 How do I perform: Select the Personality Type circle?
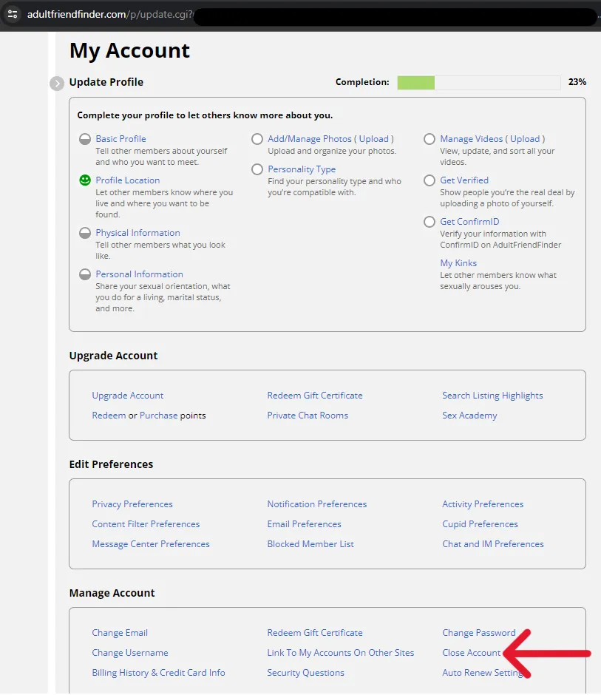(257, 169)
